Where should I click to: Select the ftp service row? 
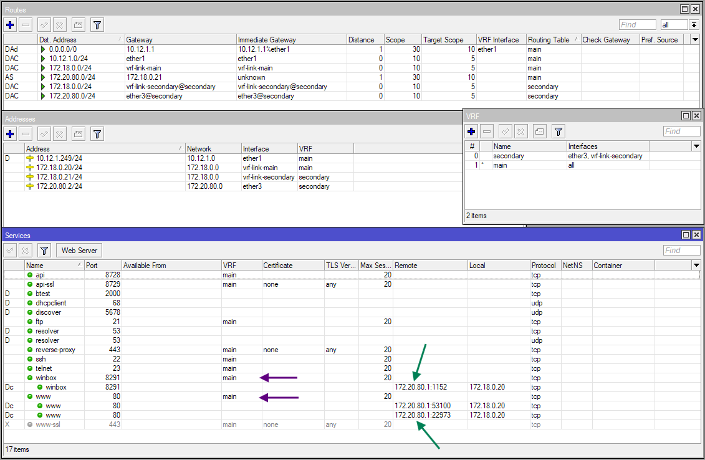point(352,322)
